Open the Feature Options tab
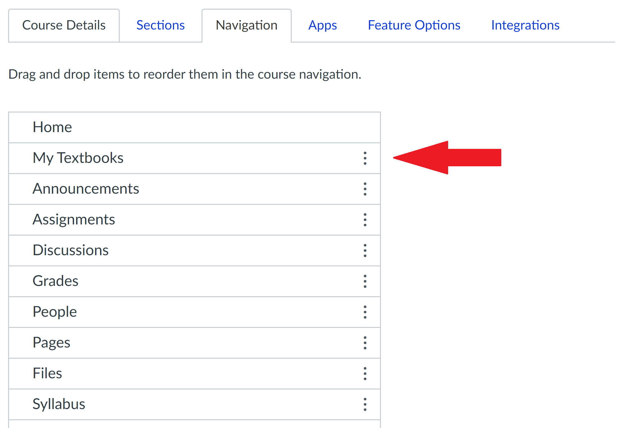This screenshot has height=428, width=626. pyautogui.click(x=414, y=25)
